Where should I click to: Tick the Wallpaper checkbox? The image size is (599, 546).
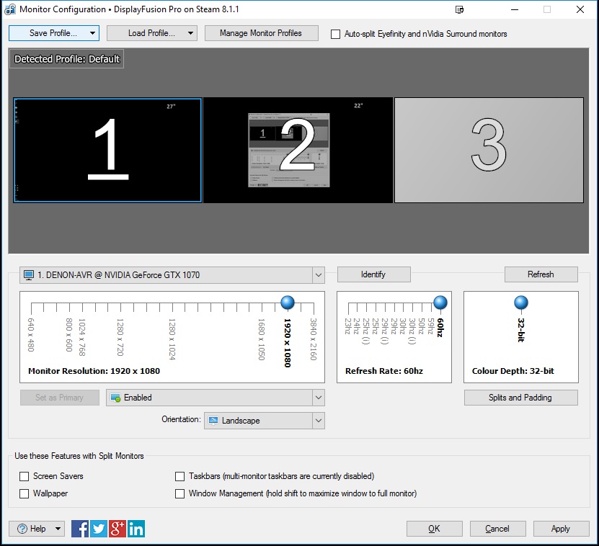pyautogui.click(x=24, y=493)
